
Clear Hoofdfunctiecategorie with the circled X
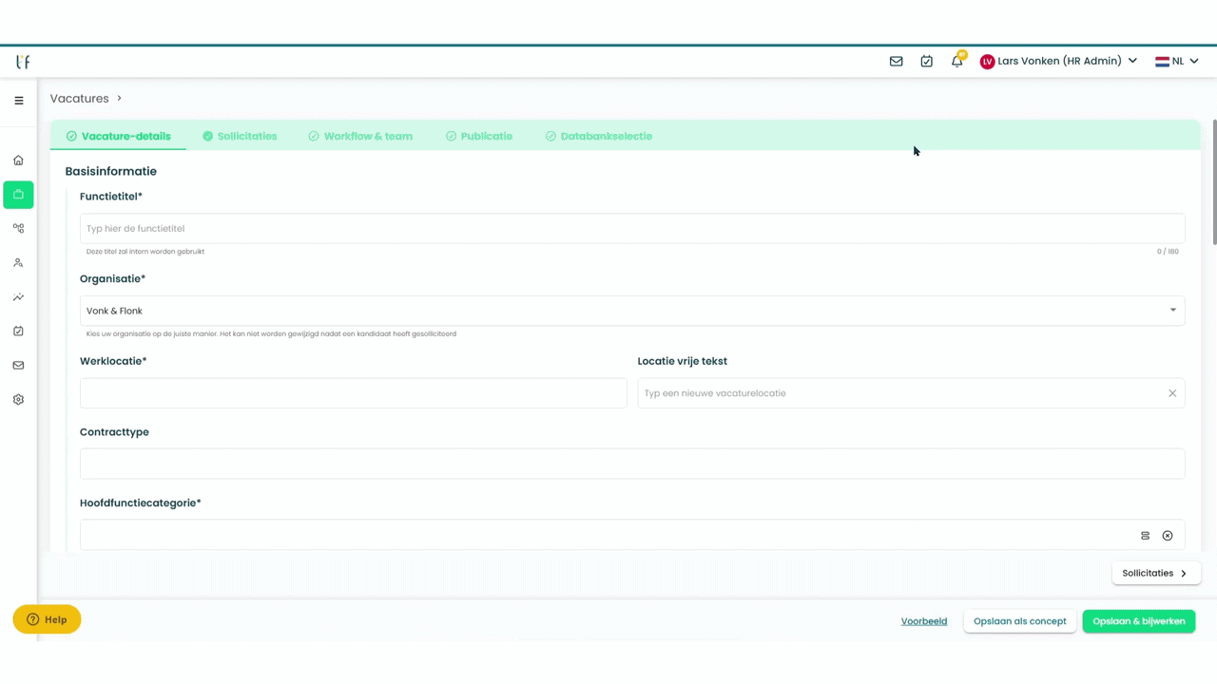click(1168, 536)
